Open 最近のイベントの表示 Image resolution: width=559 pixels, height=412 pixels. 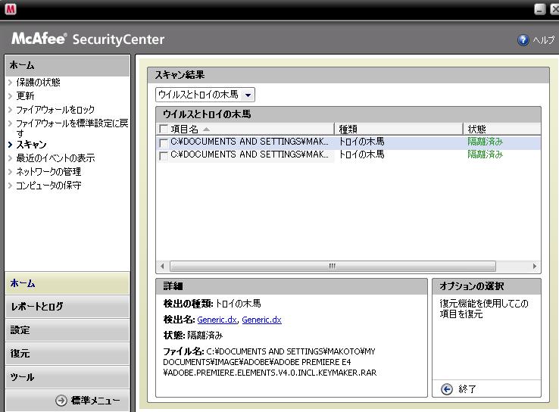pyautogui.click(x=55, y=158)
